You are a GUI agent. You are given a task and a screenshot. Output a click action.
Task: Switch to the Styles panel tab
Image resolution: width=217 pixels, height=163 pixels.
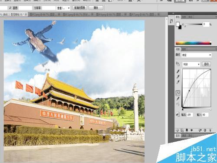click(190, 17)
